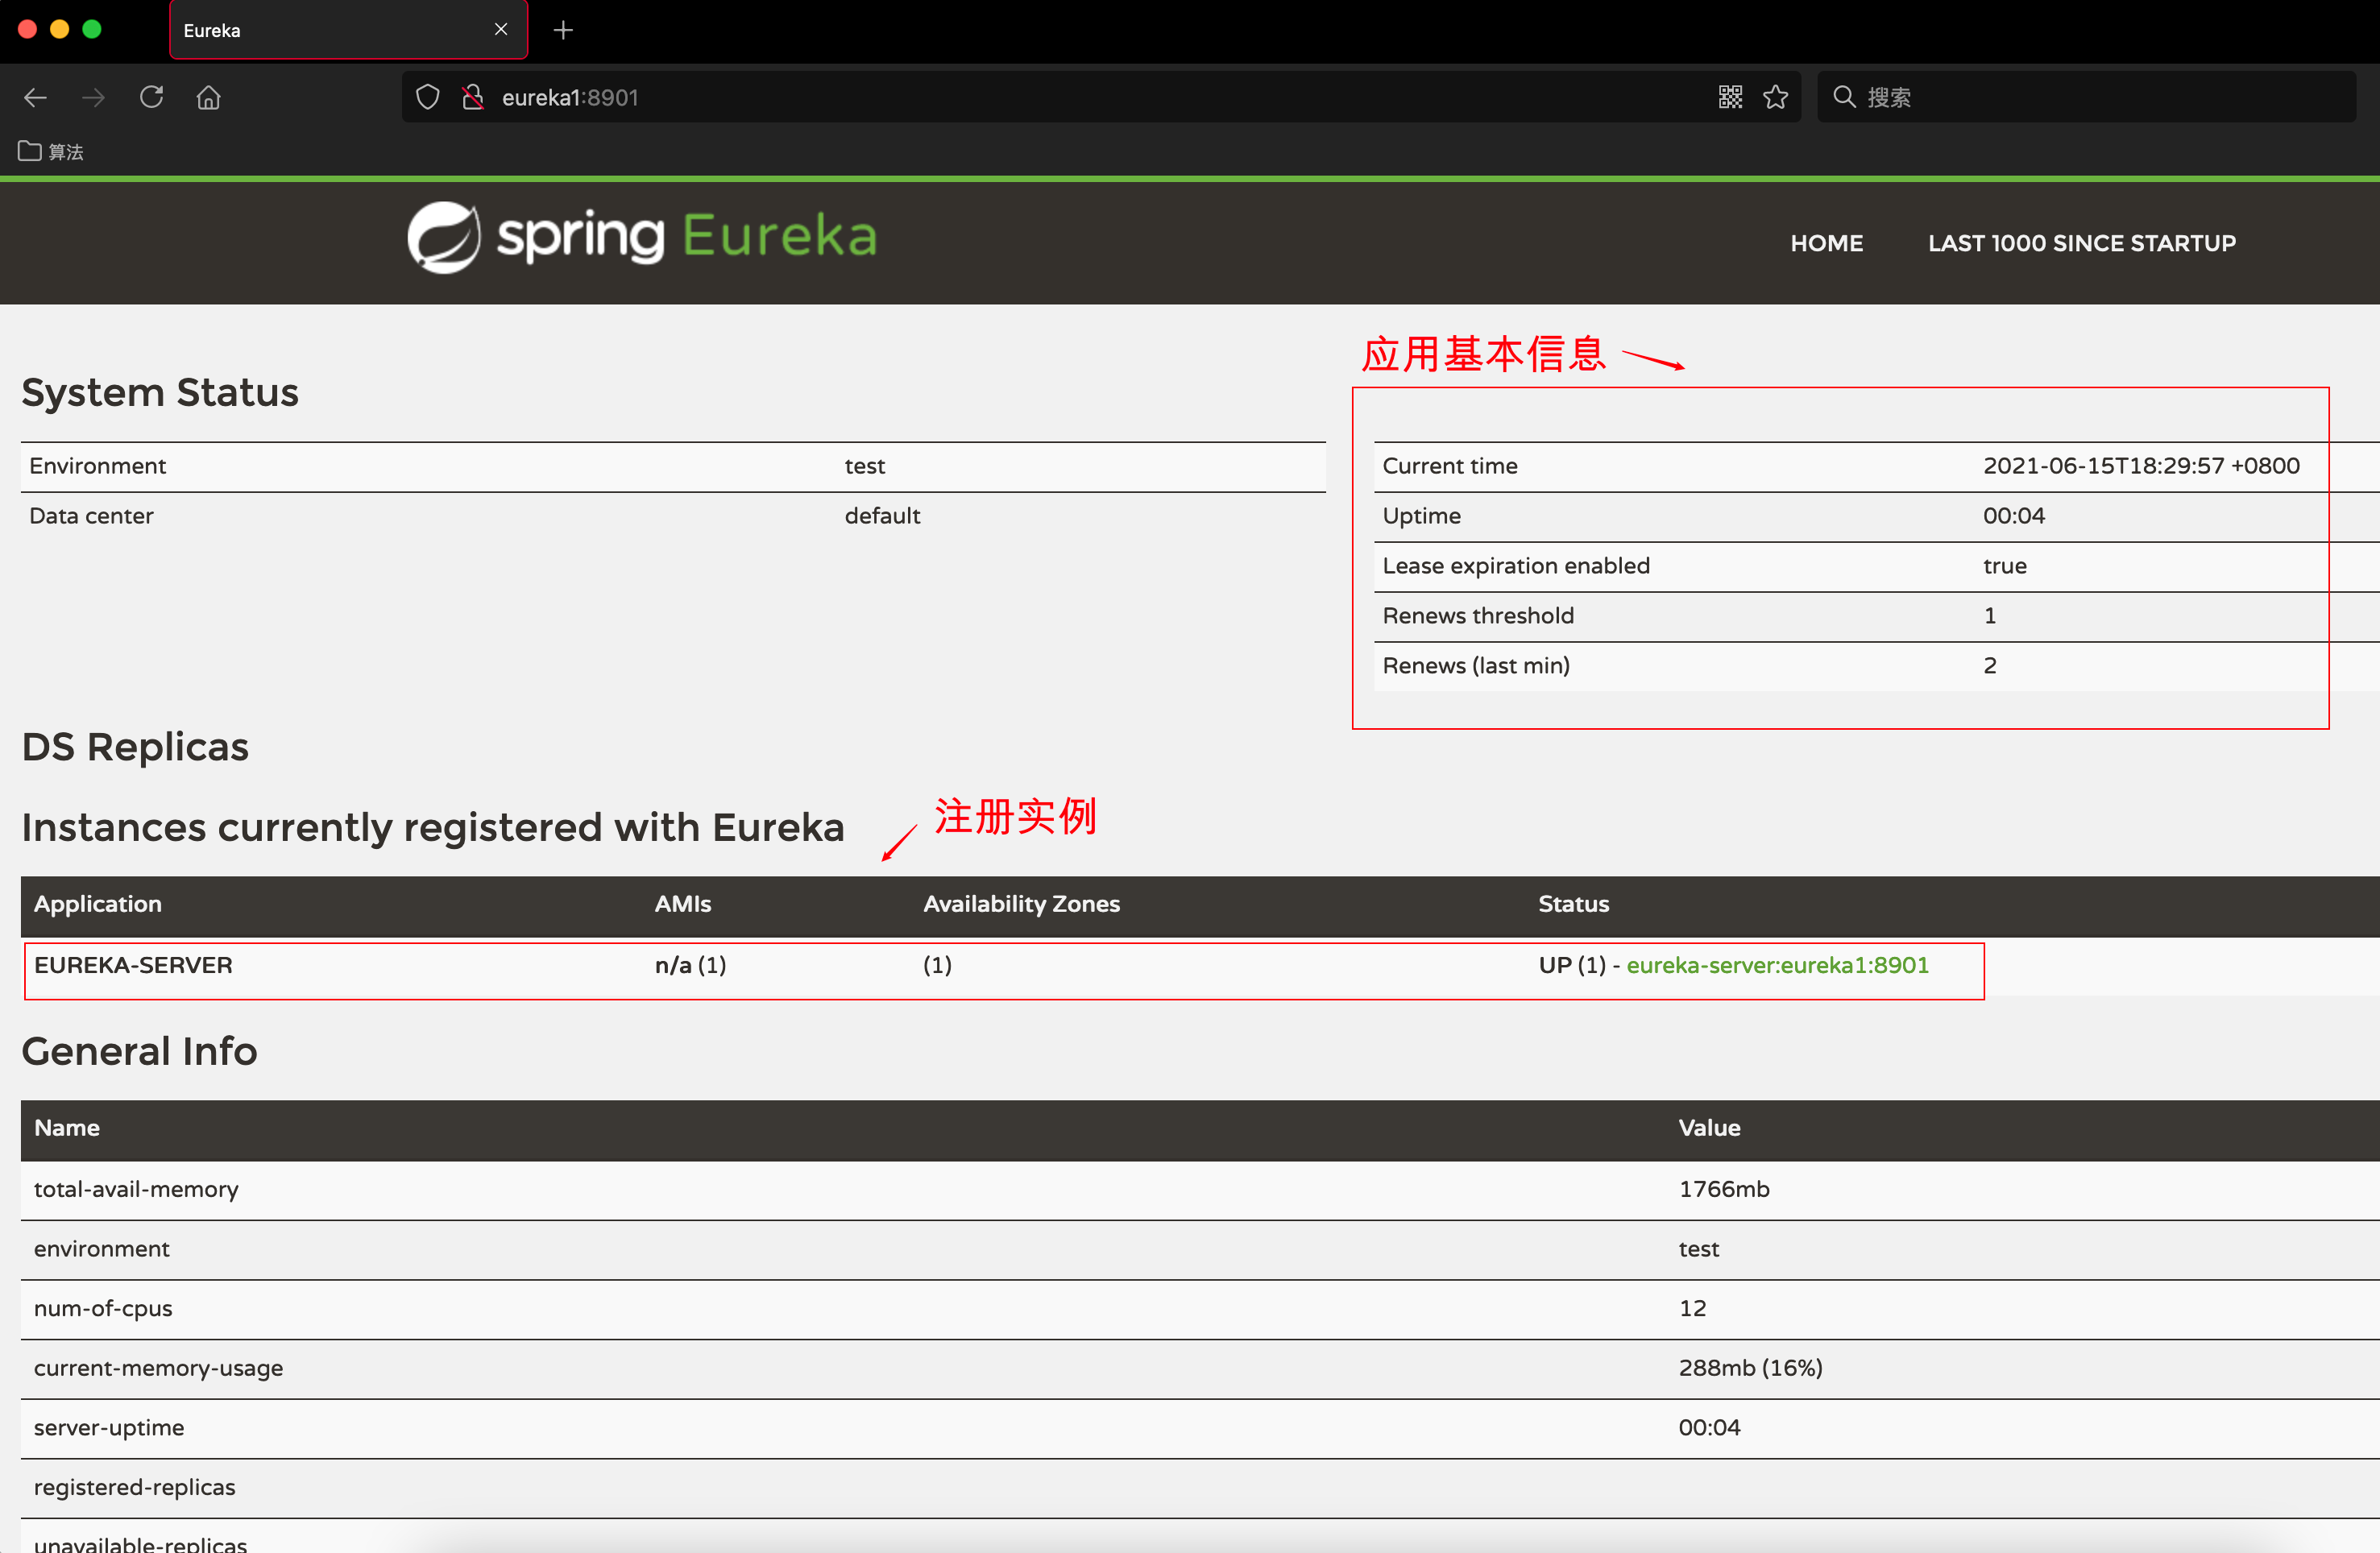Open the 算法 bookmarks folder
Image resolution: width=2380 pixels, height=1553 pixels.
coord(51,152)
